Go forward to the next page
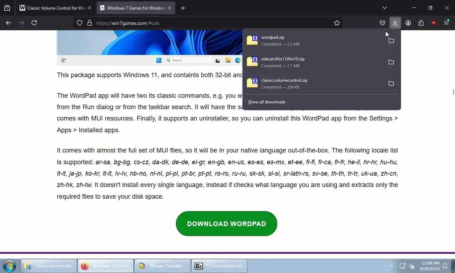This screenshot has height=273, width=455. (x=21, y=23)
